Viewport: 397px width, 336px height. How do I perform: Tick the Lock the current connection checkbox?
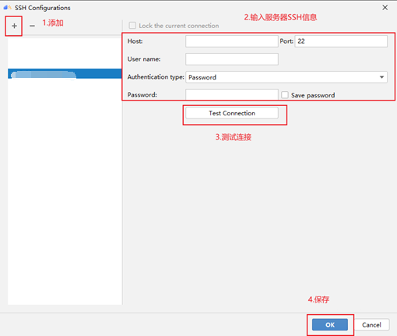point(132,26)
